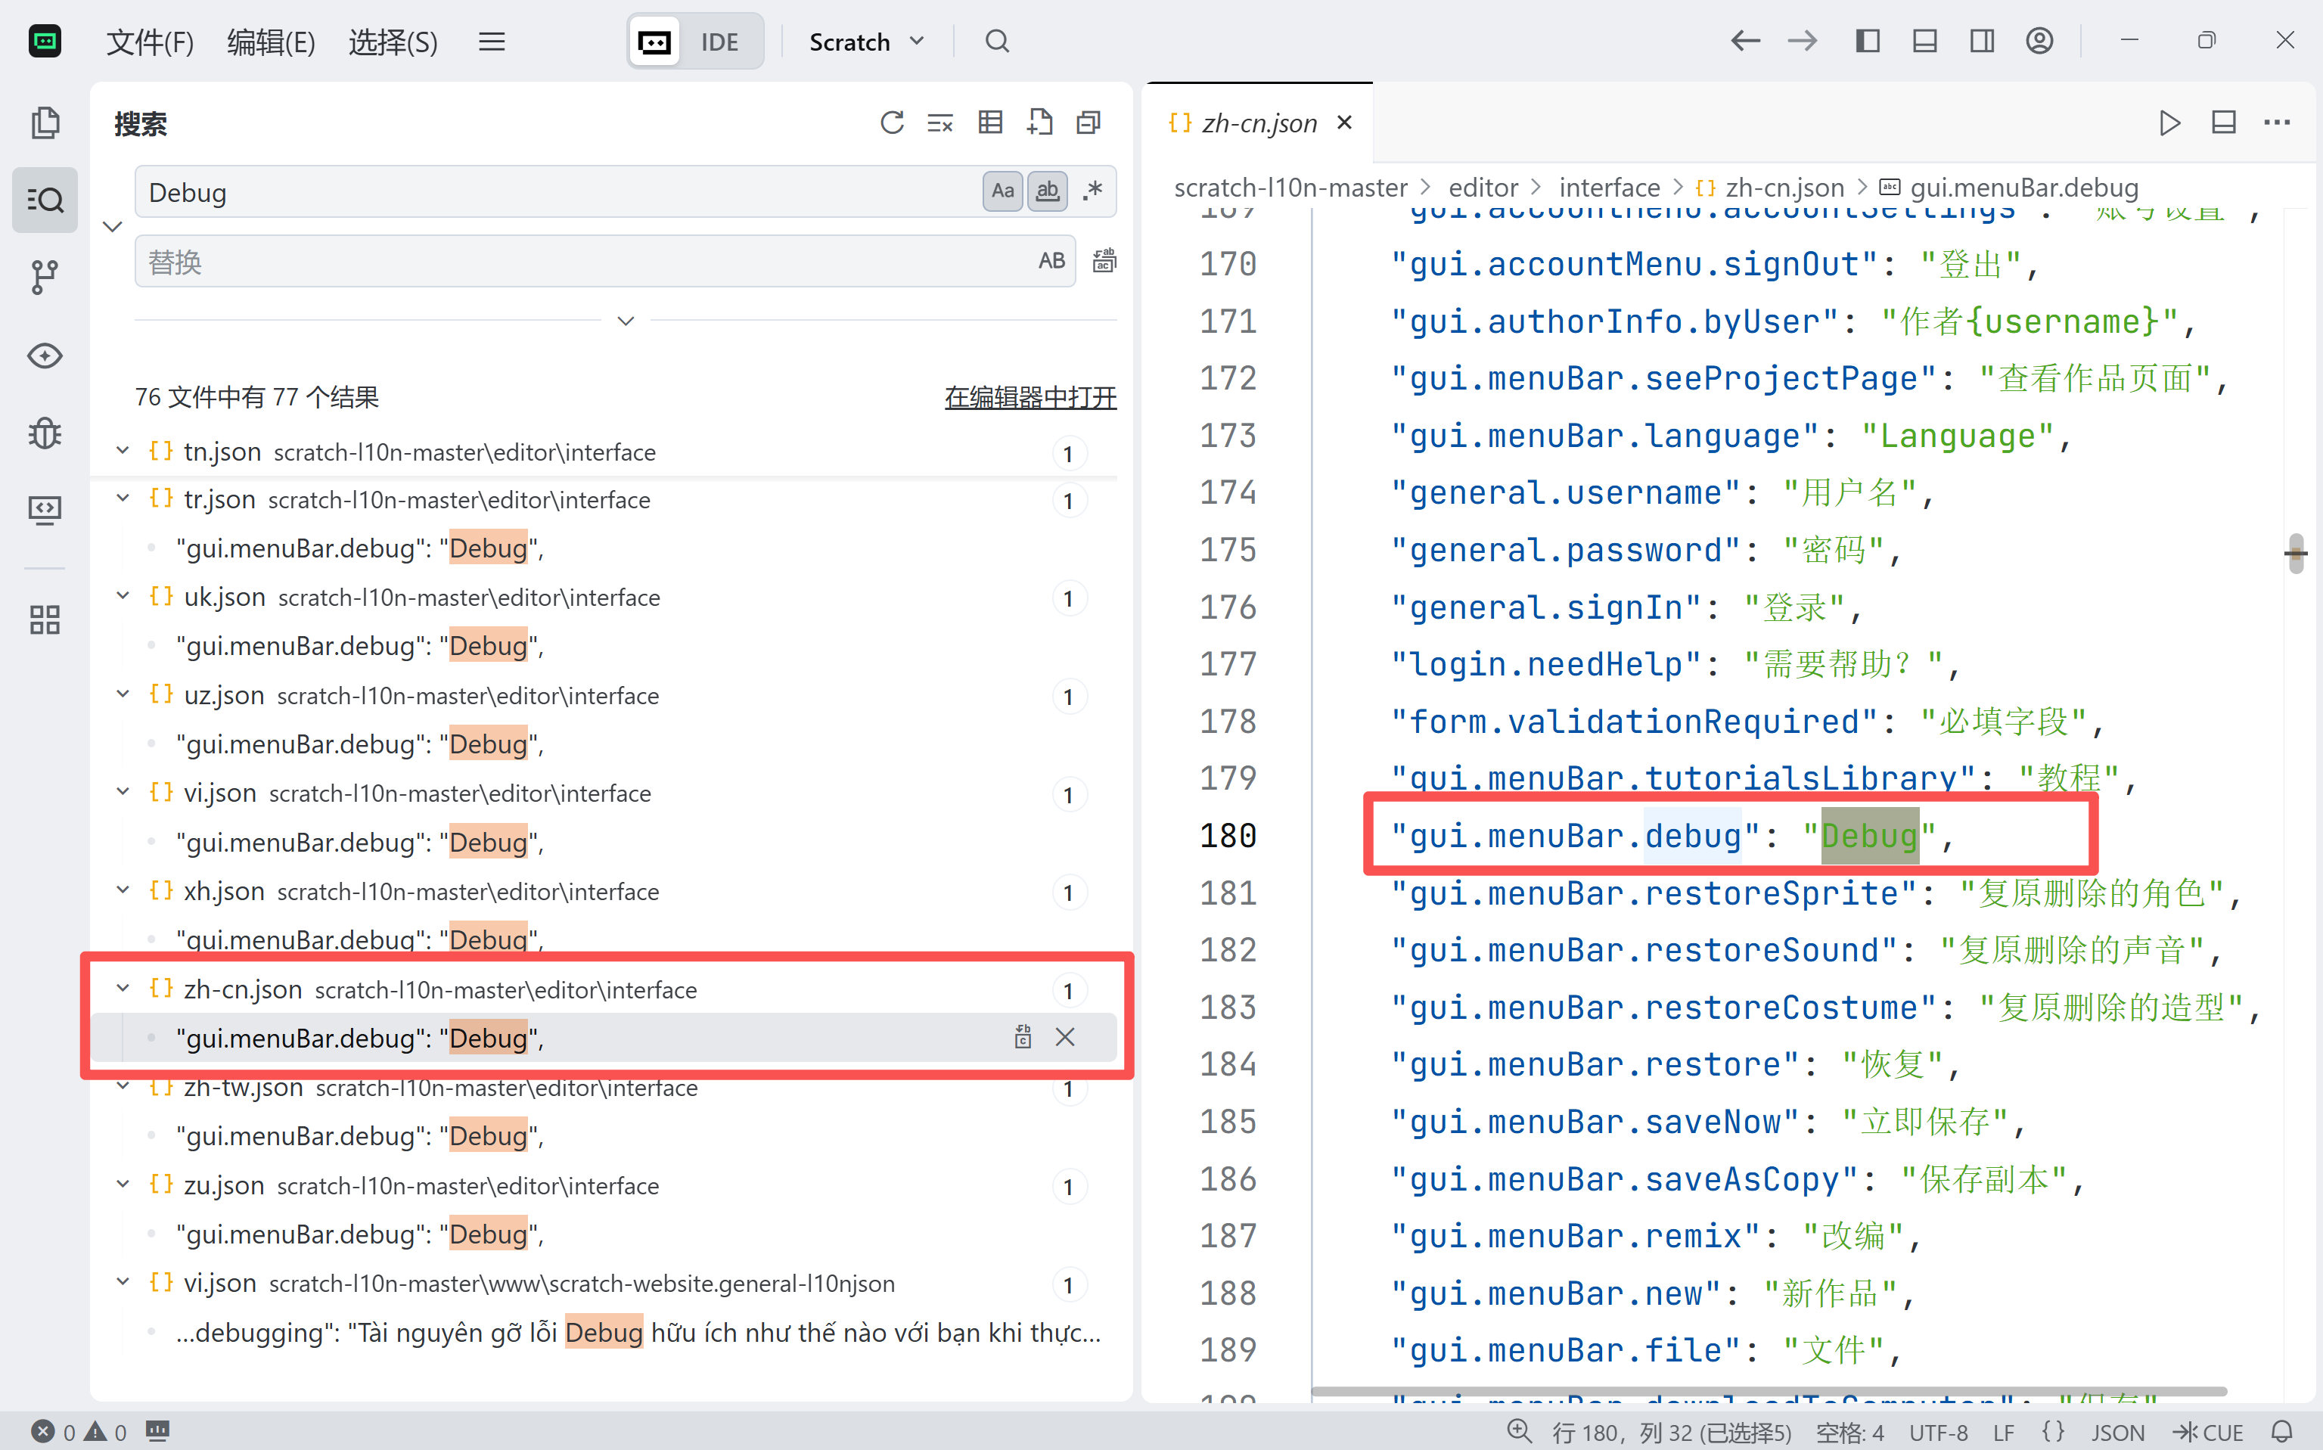This screenshot has width=2323, height=1450.
Task: Open the 文件(F) menu
Action: (x=150, y=42)
